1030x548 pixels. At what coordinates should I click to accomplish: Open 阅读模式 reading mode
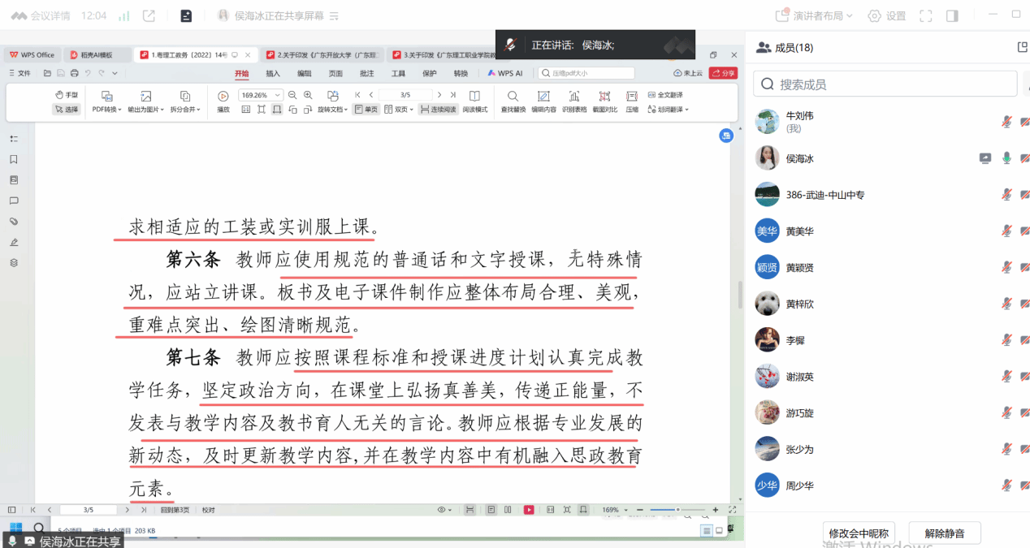(475, 97)
